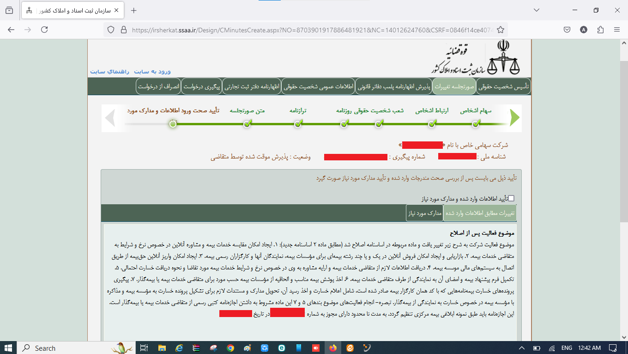The height and width of the screenshot is (354, 628).
Task: Open the list all tabs chevron
Action: [537, 10]
